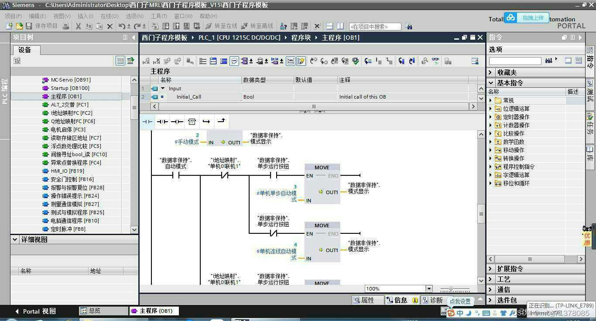This screenshot has height=321, width=596.
Task: Open a ladder branch
Action: click(206, 122)
